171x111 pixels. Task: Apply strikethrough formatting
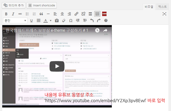(20, 14)
